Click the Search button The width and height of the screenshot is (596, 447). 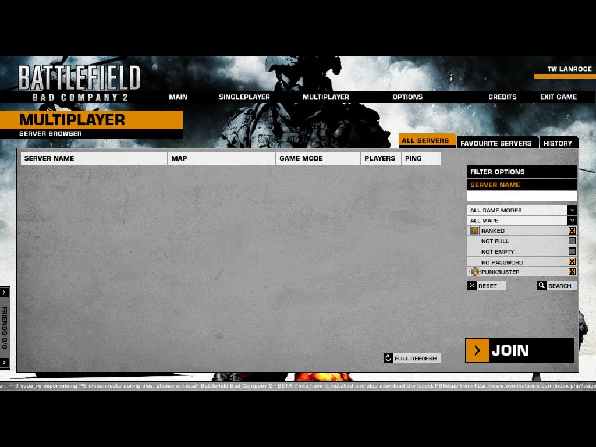(557, 286)
